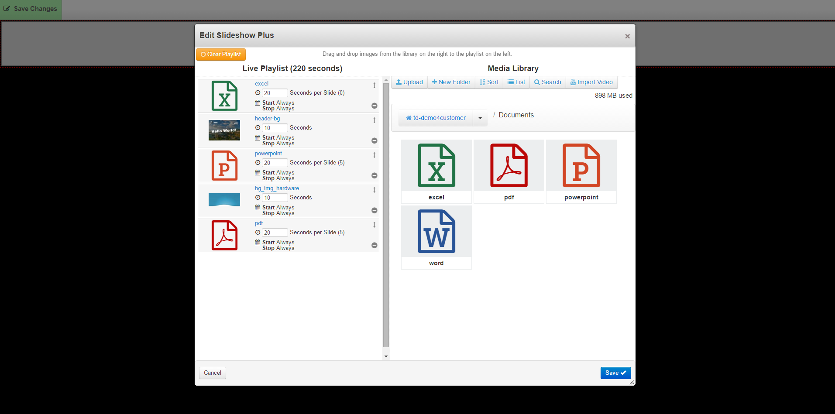Click dialog resize grip at corner

(x=632, y=382)
